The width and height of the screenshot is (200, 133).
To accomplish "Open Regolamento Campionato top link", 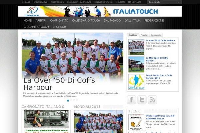I will (x=79, y=2).
